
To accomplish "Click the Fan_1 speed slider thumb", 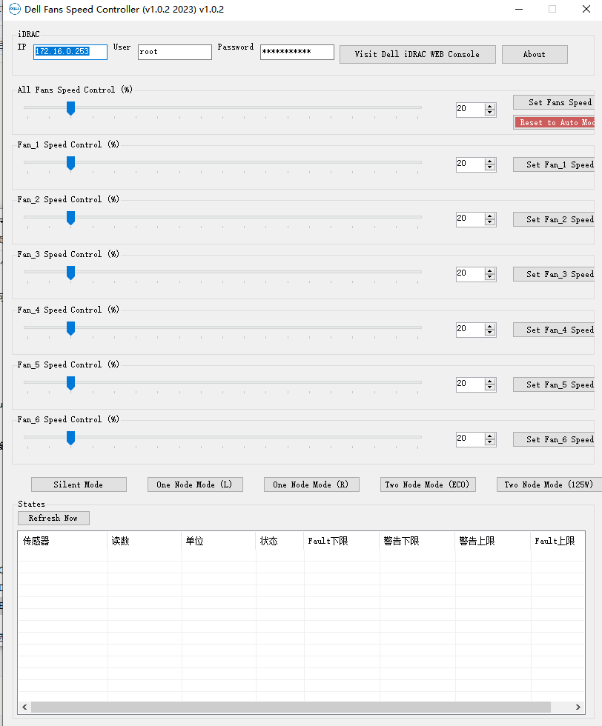I will [x=71, y=163].
